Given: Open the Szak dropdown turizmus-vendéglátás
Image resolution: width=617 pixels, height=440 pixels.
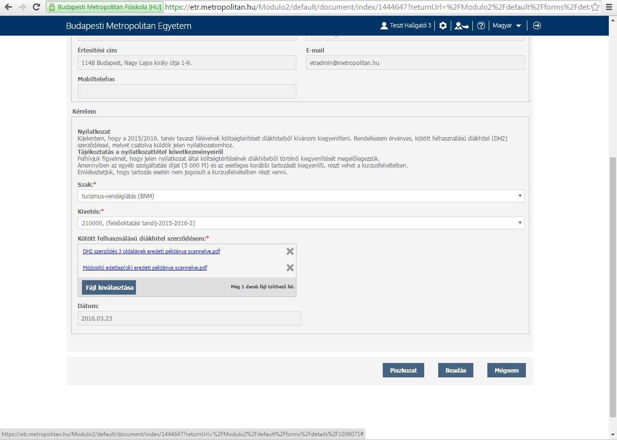Looking at the screenshot, I should point(301,196).
